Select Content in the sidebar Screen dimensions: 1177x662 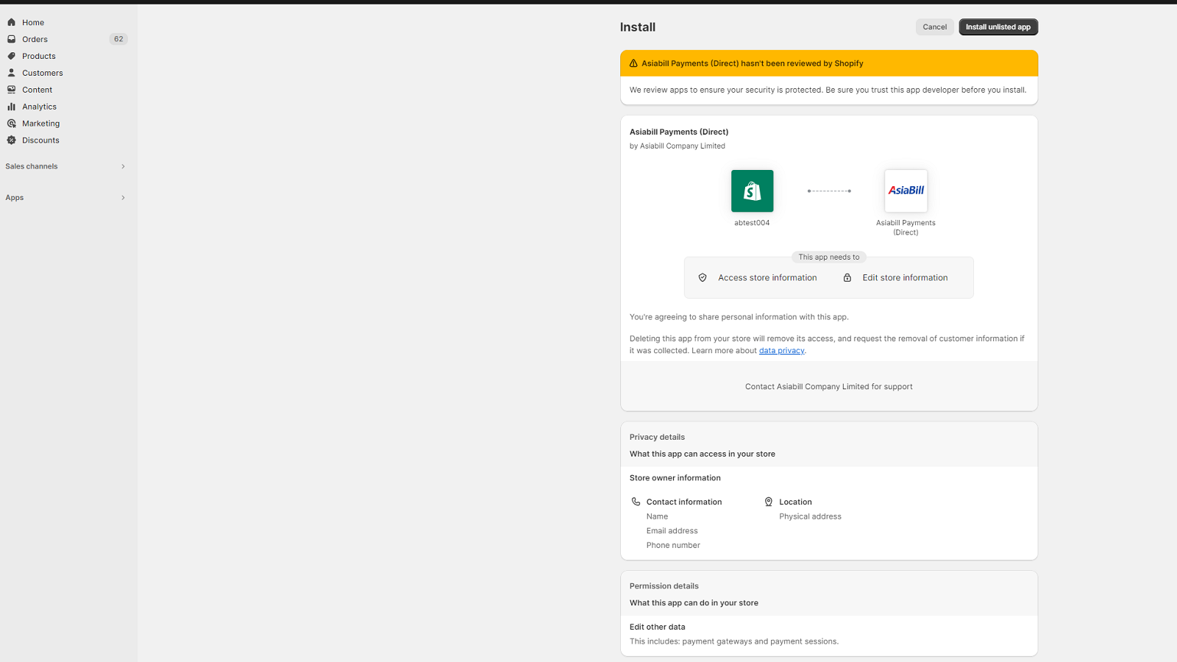point(37,90)
